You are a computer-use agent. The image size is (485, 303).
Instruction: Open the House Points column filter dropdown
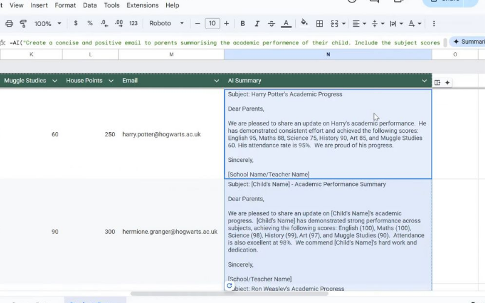pyautogui.click(x=111, y=81)
